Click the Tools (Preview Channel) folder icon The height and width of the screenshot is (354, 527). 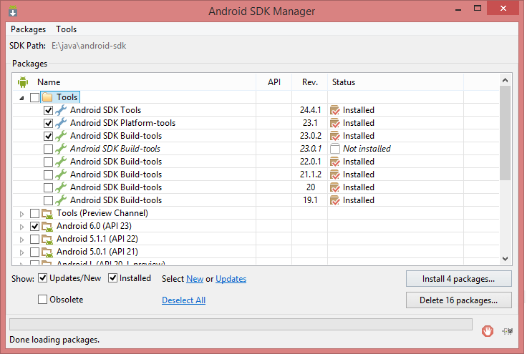coord(47,213)
